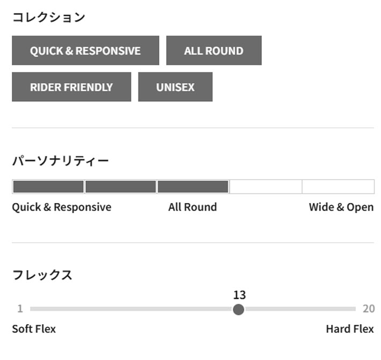Click the All Round personality label
Screen dimensions: 381x360
193,207
